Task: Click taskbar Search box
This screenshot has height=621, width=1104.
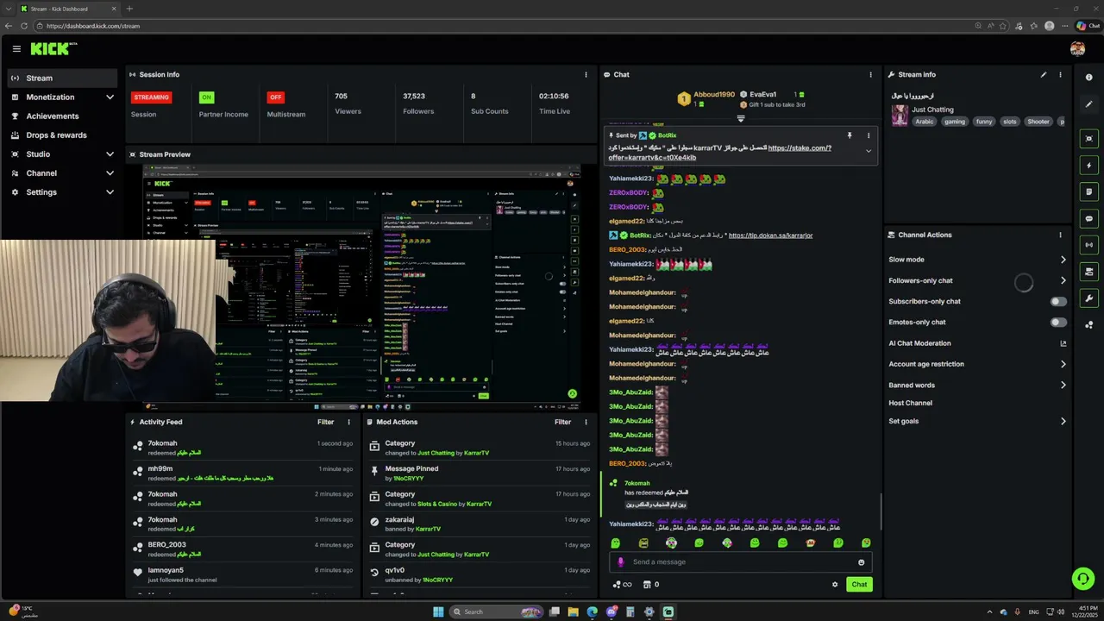Action: click(498, 612)
